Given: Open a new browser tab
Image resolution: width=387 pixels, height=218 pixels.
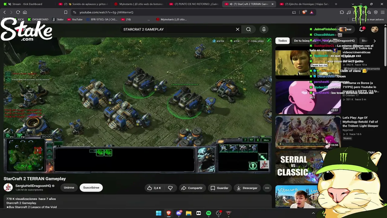Looking at the screenshot, I should coord(336,4).
